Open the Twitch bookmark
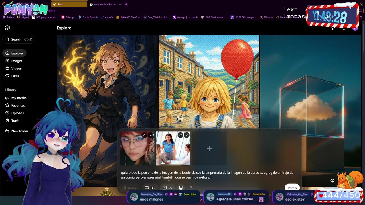 click(8, 17)
